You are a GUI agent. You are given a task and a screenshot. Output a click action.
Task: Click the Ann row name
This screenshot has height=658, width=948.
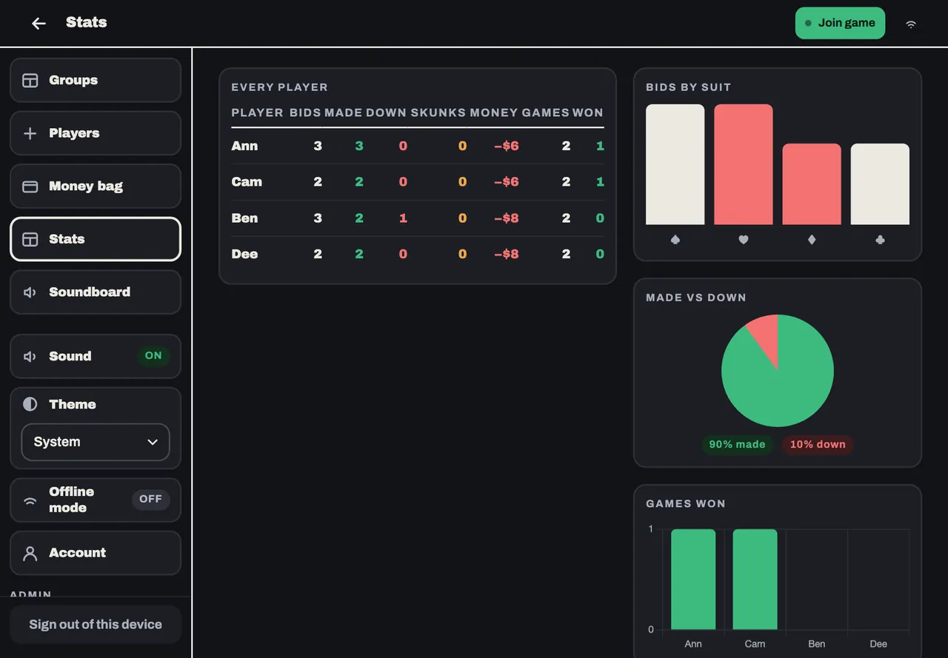(244, 146)
